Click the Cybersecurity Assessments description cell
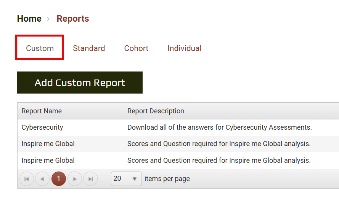The width and height of the screenshot is (339, 197). (219, 127)
